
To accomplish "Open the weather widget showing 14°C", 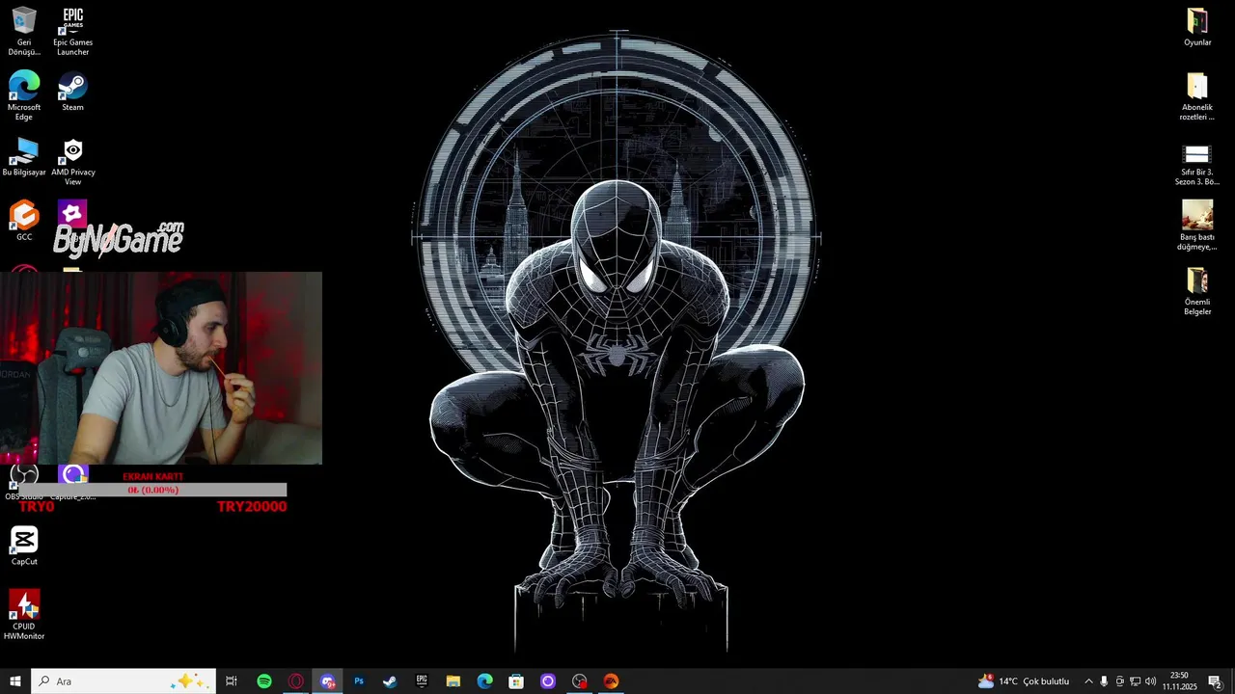I will pyautogui.click(x=1024, y=681).
